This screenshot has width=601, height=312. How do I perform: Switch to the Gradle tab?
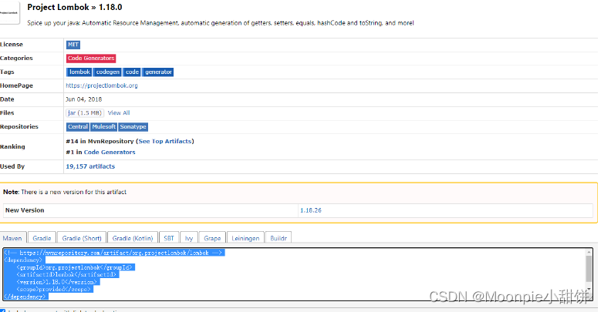click(42, 238)
